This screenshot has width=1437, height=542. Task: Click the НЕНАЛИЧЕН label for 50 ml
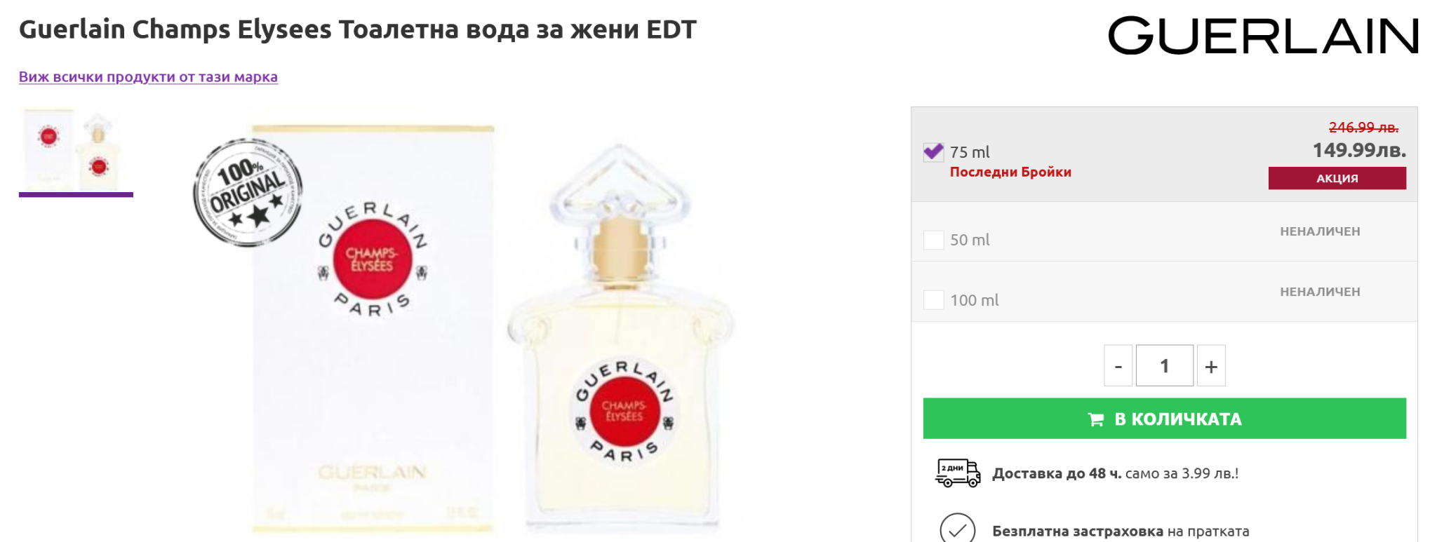pyautogui.click(x=1319, y=231)
